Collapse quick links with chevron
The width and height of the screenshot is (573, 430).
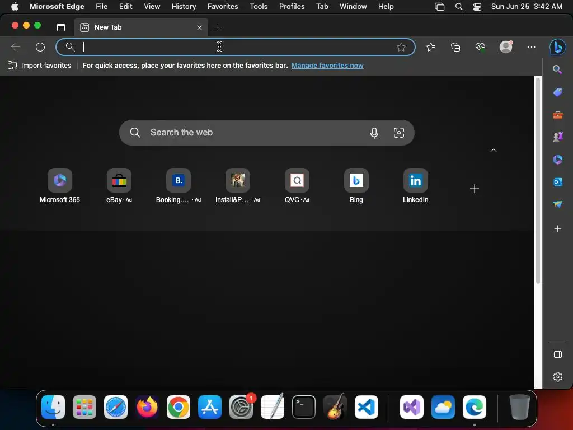(494, 151)
